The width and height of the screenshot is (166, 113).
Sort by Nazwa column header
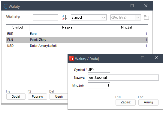[x=67, y=27]
